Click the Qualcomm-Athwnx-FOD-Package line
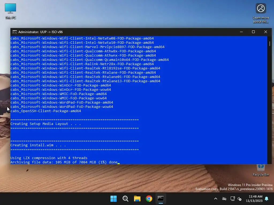Image resolution: width=274 pixels, height=205 pixels. click(83, 56)
